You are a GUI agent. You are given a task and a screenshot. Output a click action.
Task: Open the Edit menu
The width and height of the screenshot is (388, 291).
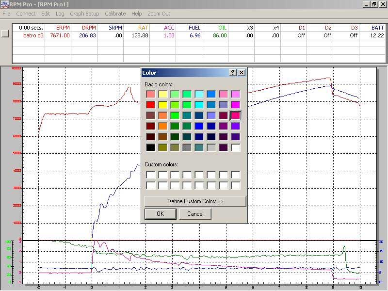click(46, 14)
